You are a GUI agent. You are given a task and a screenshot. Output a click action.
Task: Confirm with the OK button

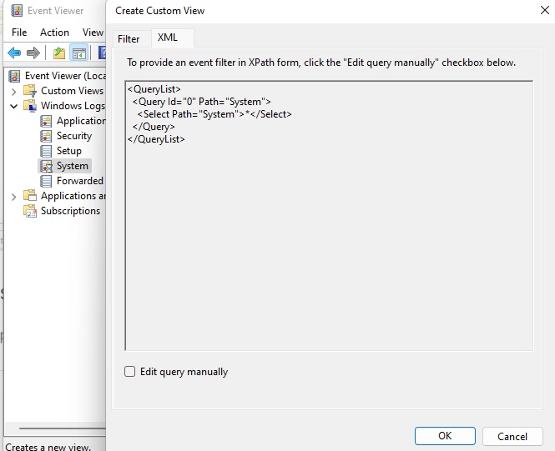coord(445,436)
